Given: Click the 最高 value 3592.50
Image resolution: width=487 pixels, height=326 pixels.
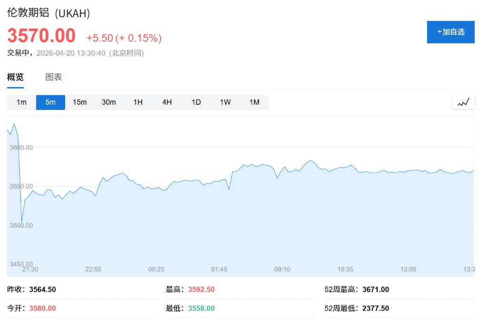Looking at the screenshot, I should tap(201, 289).
